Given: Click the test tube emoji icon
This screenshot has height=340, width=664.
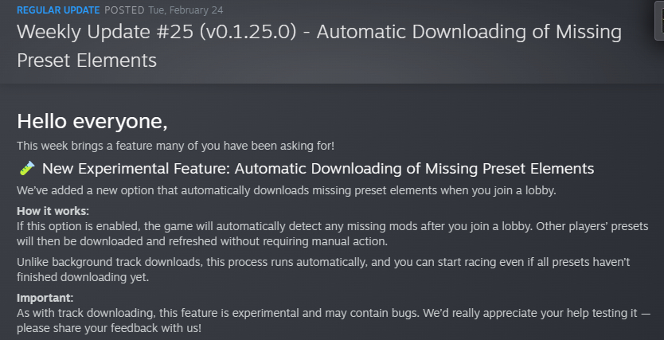Looking at the screenshot, I should click(26, 168).
